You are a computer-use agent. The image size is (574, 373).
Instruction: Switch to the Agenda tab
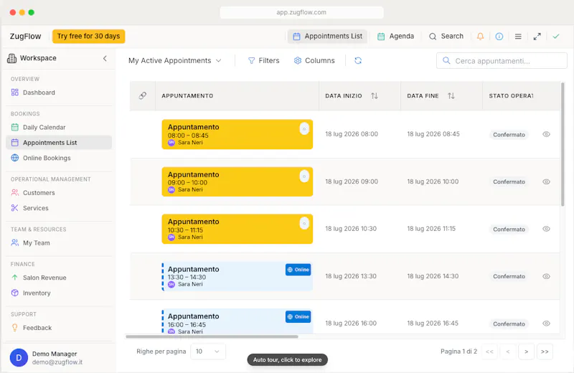[396, 37]
